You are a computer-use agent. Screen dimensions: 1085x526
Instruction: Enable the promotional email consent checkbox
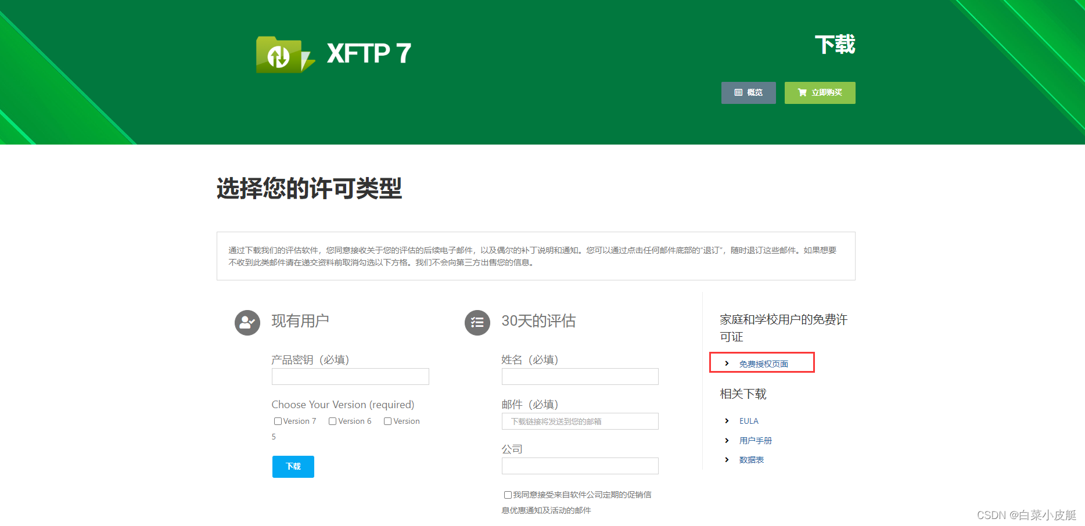pos(508,494)
